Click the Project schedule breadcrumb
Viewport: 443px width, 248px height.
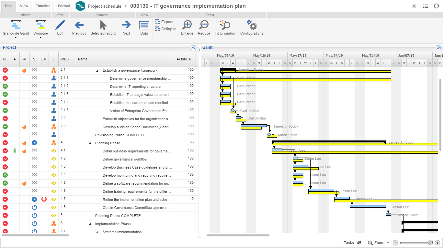point(105,6)
